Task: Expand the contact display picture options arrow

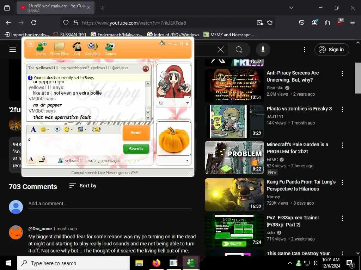Action: click(x=187, y=103)
